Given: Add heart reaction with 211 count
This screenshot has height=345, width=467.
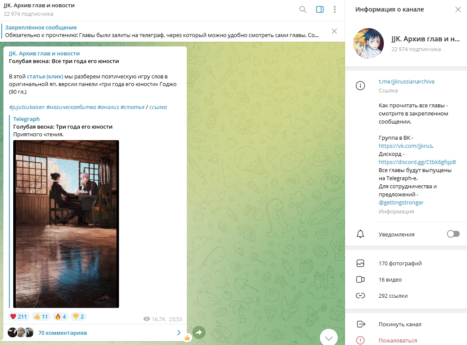Looking at the screenshot, I should tap(18, 316).
